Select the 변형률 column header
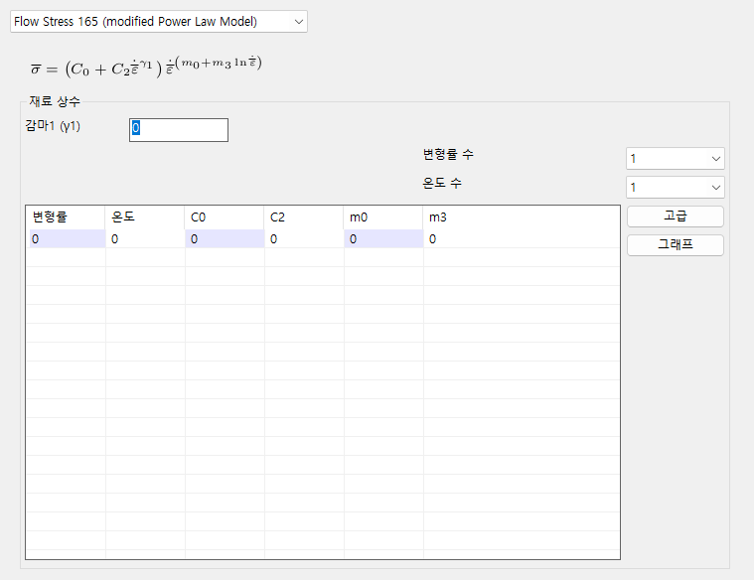Viewport: 754px width, 580px height. tap(66, 217)
